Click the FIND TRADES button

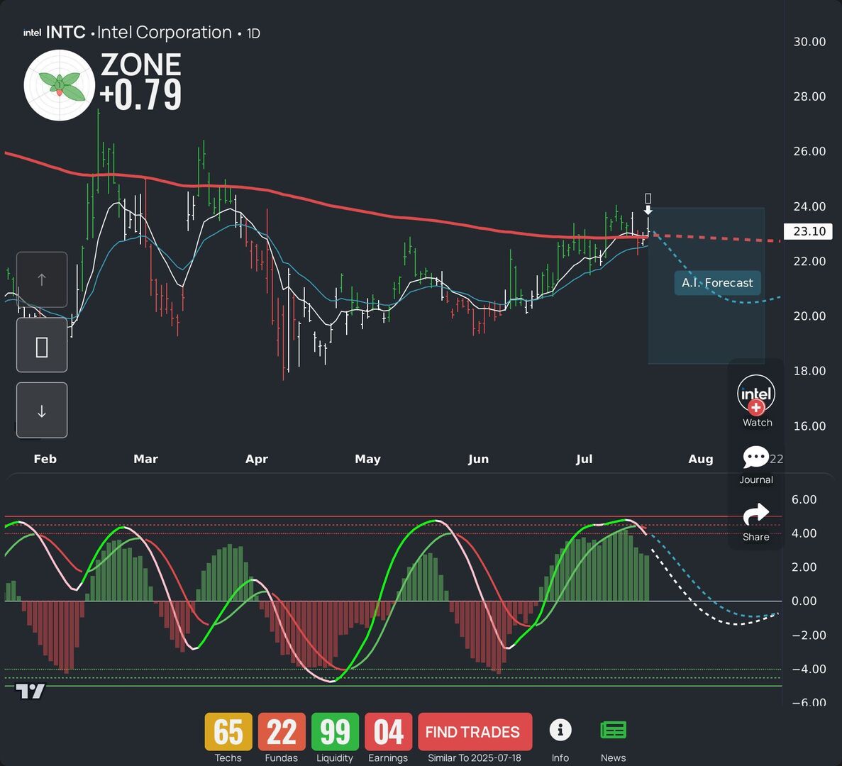pyautogui.click(x=475, y=732)
